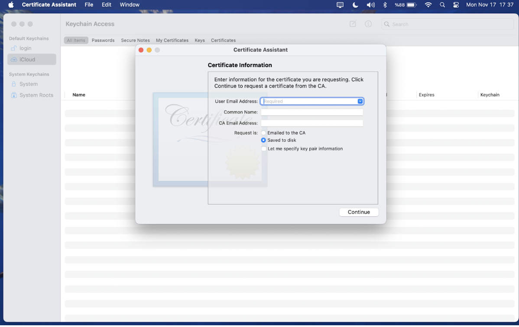Switch to the Passwords tab
Viewport: 519px width, 327px height.
point(103,40)
